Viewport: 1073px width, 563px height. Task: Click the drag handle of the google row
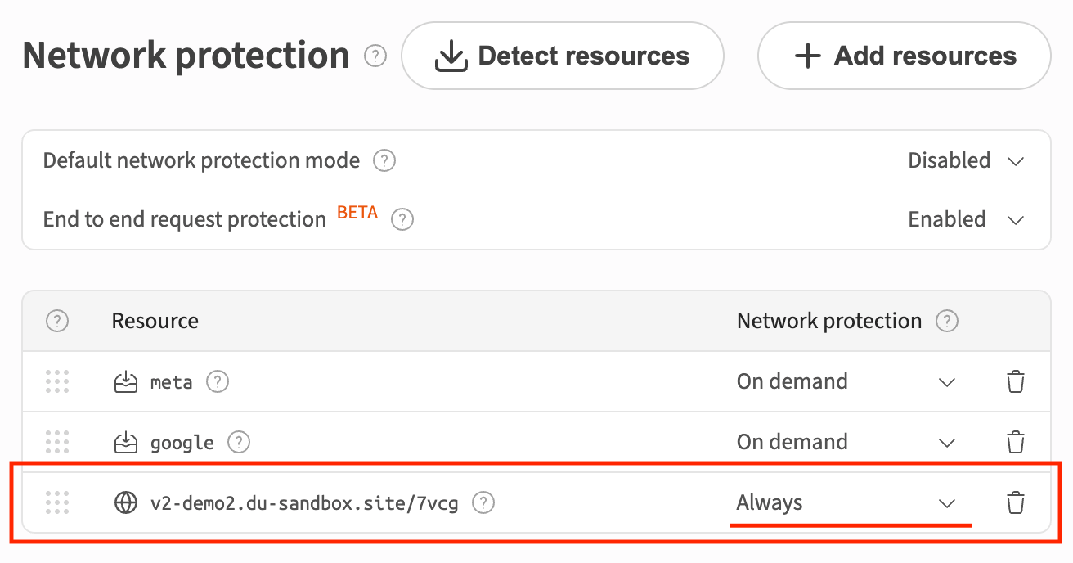[57, 443]
